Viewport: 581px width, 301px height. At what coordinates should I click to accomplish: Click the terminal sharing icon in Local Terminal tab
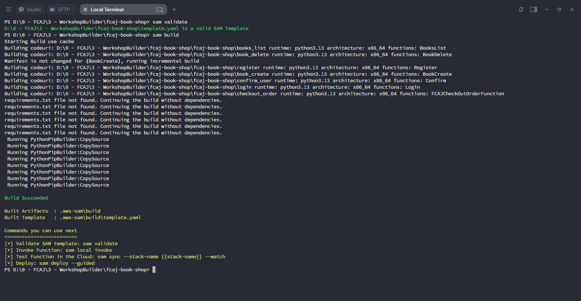(x=159, y=9)
